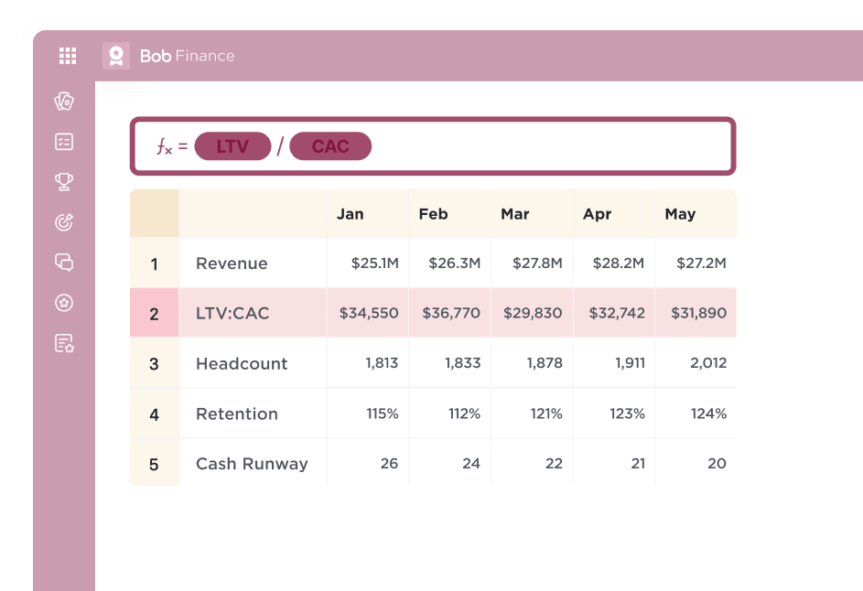The width and height of the screenshot is (863, 591).
Task: Open the chat conversations icon
Action: click(x=62, y=263)
